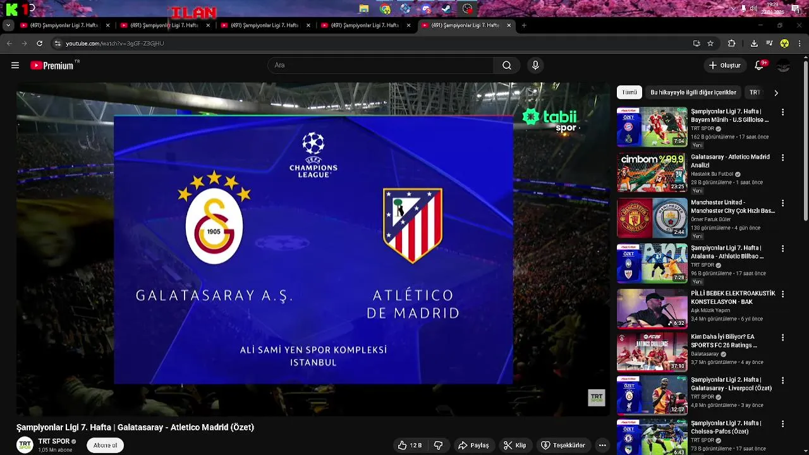Click the address bar URL
The image size is (809, 455).
click(x=115, y=44)
